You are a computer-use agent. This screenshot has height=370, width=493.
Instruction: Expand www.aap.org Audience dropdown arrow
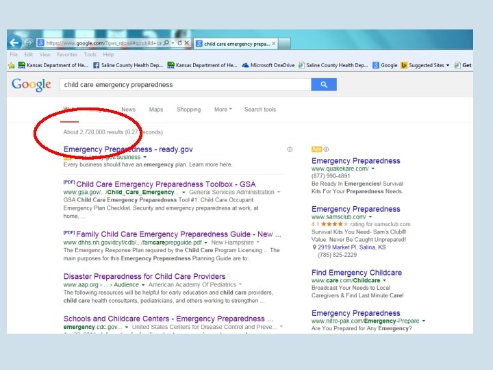143,285
